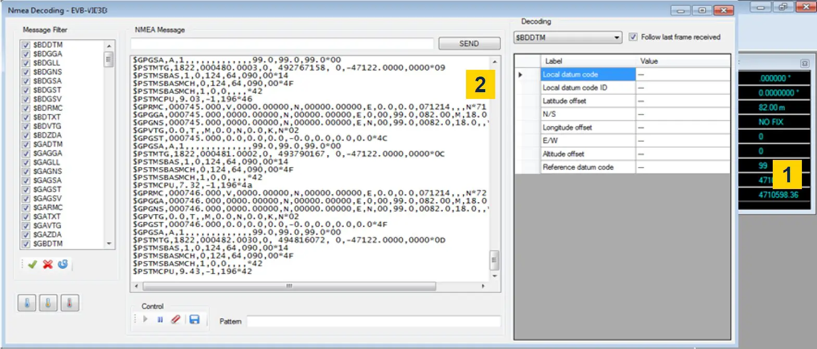Viewport: 817px width, 349px height.
Task: Click the red X deselect-all filter icon
Action: coord(48,265)
